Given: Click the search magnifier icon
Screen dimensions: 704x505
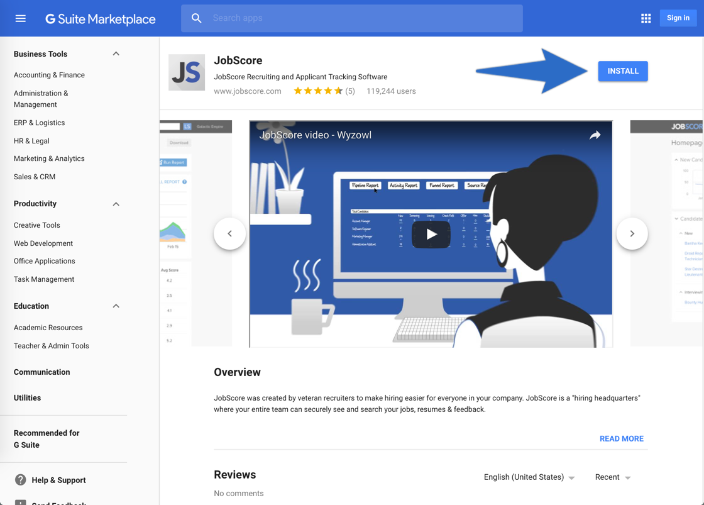Looking at the screenshot, I should pos(196,18).
